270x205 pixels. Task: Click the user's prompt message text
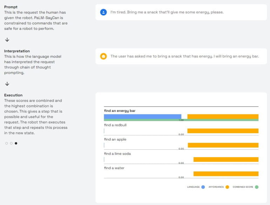point(167,12)
